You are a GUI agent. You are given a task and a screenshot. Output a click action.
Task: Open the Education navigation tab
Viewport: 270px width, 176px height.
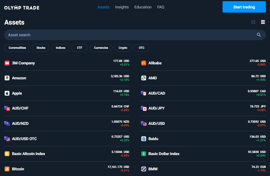[x=143, y=7]
